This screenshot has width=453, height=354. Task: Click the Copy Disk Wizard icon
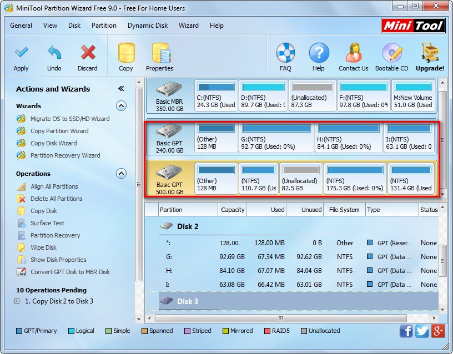[x=21, y=143]
